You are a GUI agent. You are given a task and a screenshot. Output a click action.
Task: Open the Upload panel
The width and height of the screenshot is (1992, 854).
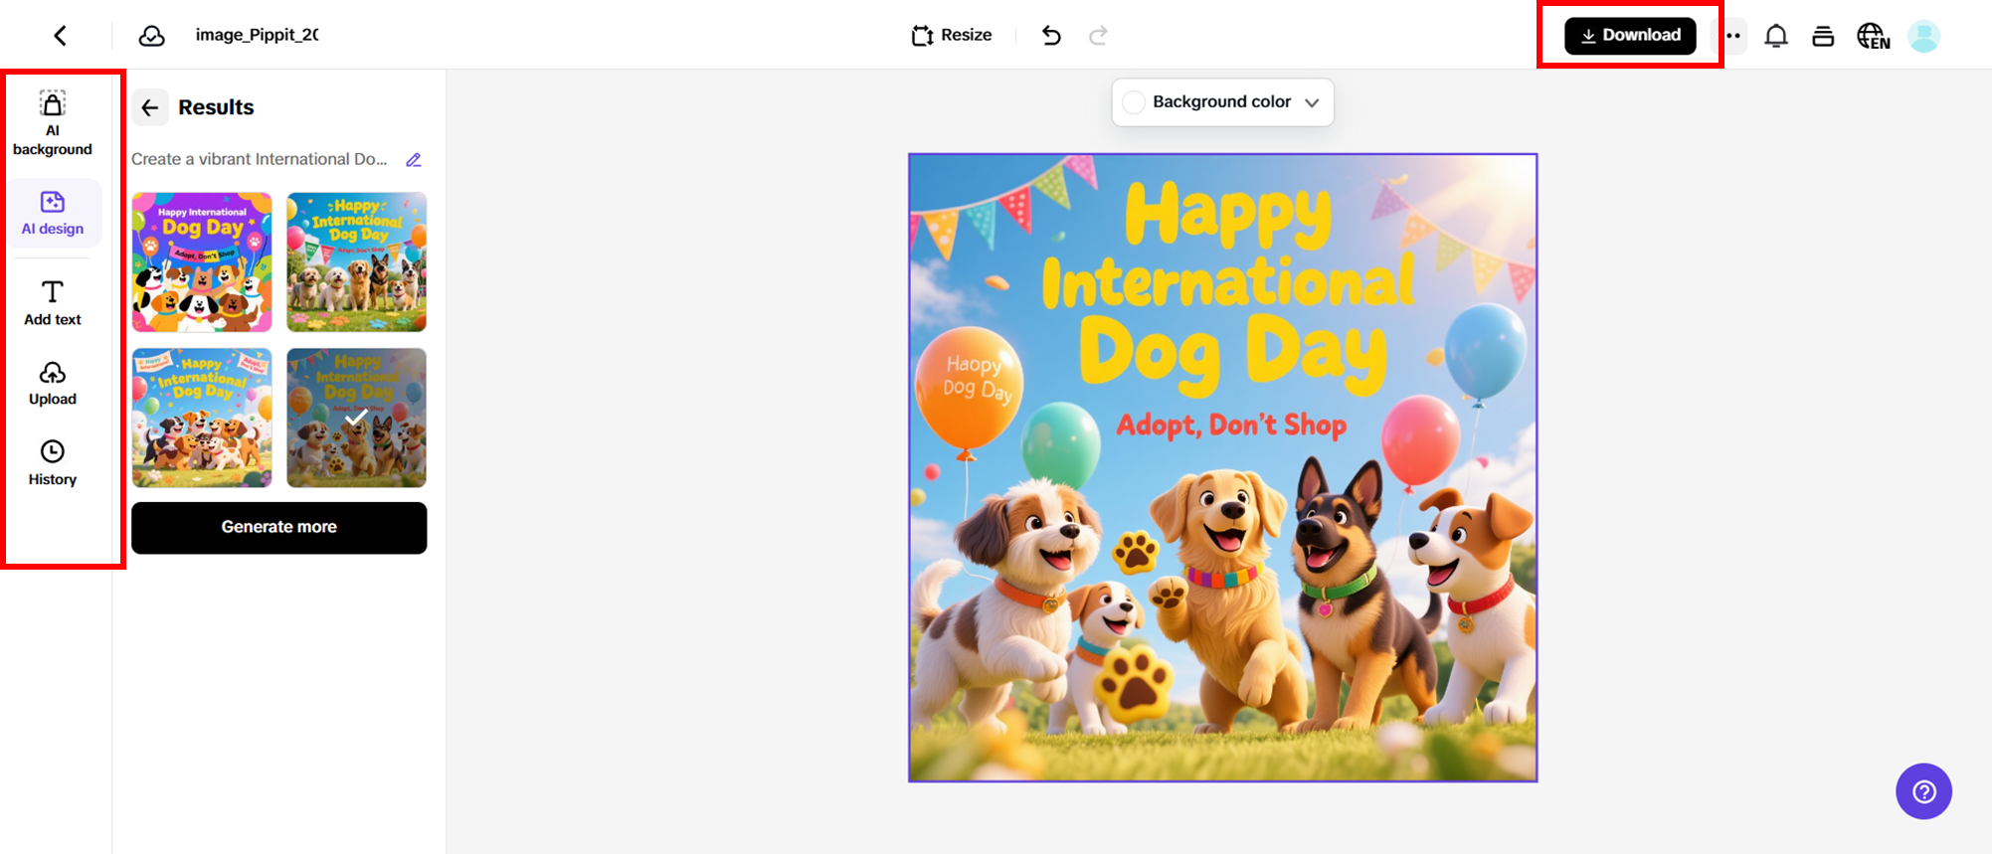[53, 383]
